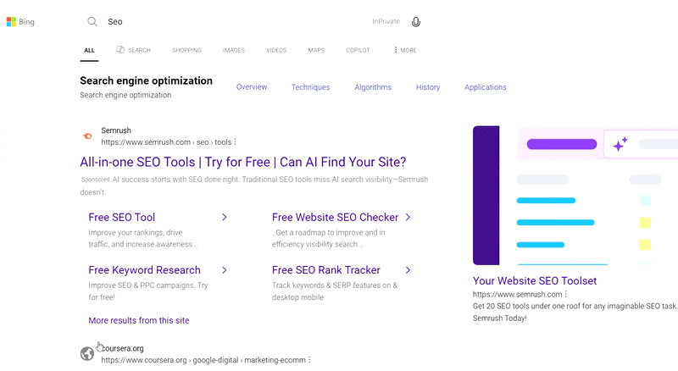Open the History topic link

click(428, 87)
